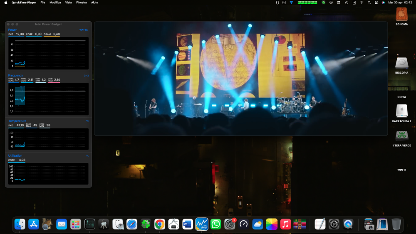This screenshot has height=234, width=416.
Task: Open TextEdit from the Dock
Action: (x=320, y=224)
